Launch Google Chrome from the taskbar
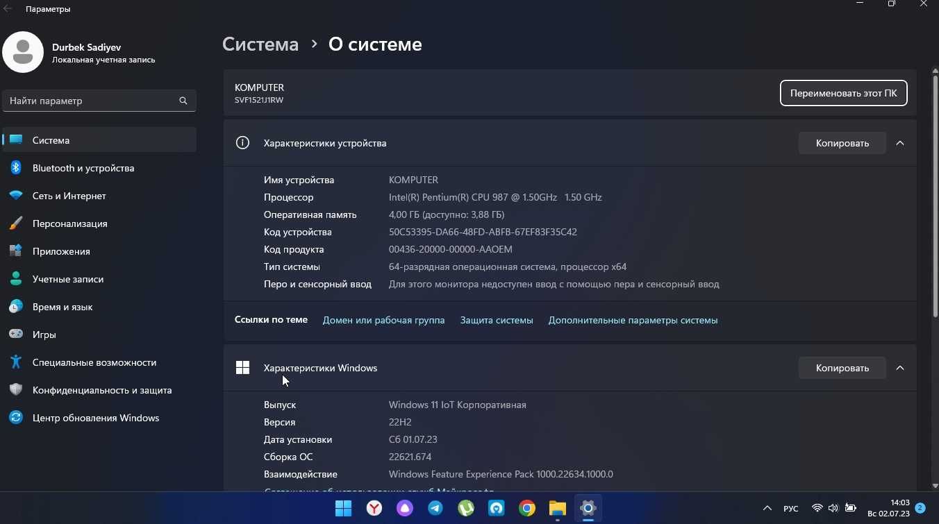Image resolution: width=939 pixels, height=524 pixels. pos(527,508)
